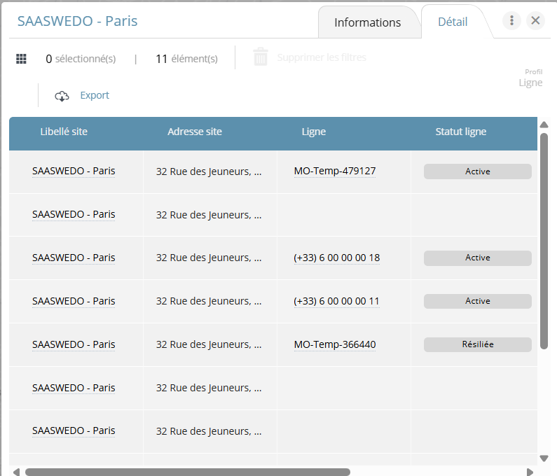Click the Statut ligne column header
The width and height of the screenshot is (557, 476).
(x=460, y=132)
